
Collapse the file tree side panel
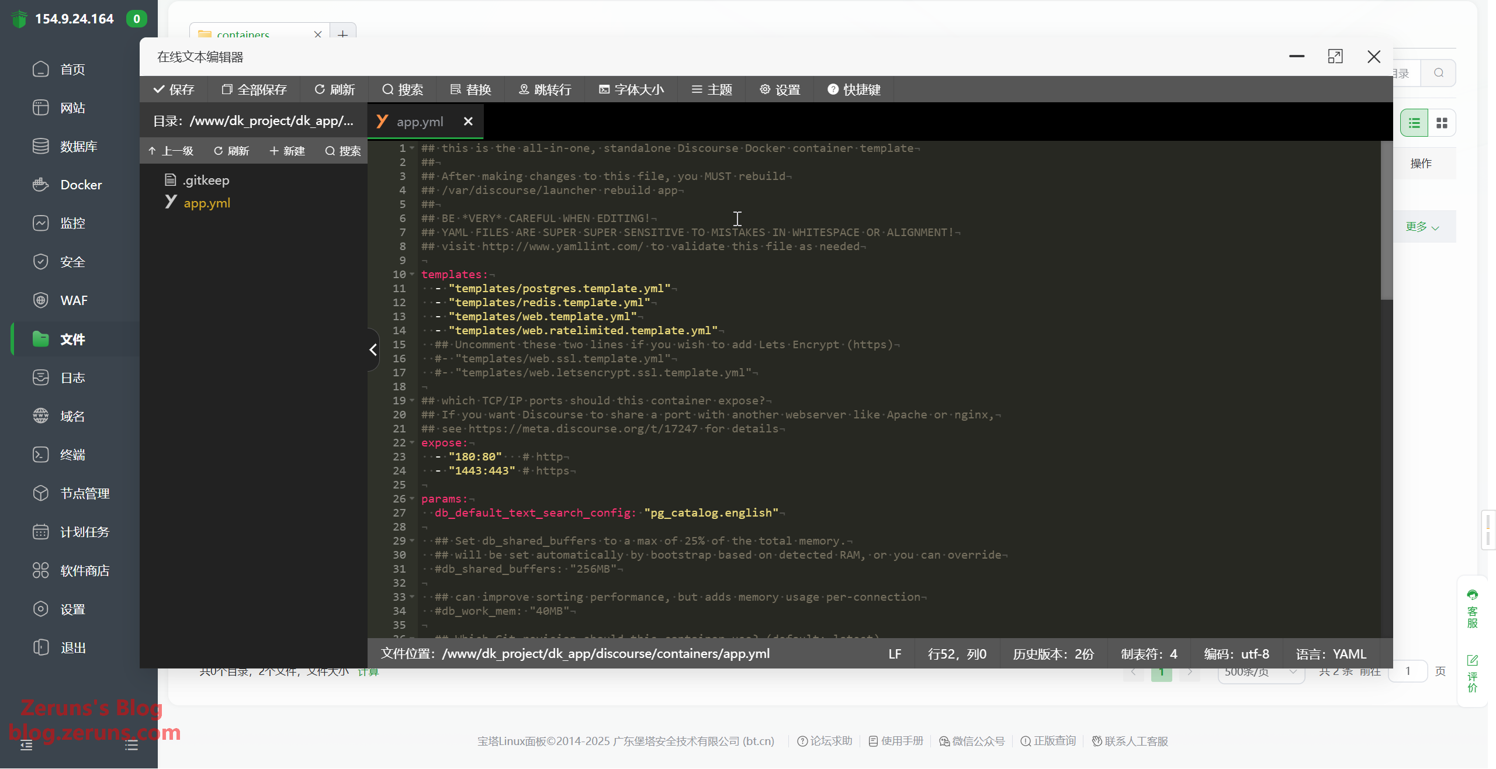click(373, 349)
